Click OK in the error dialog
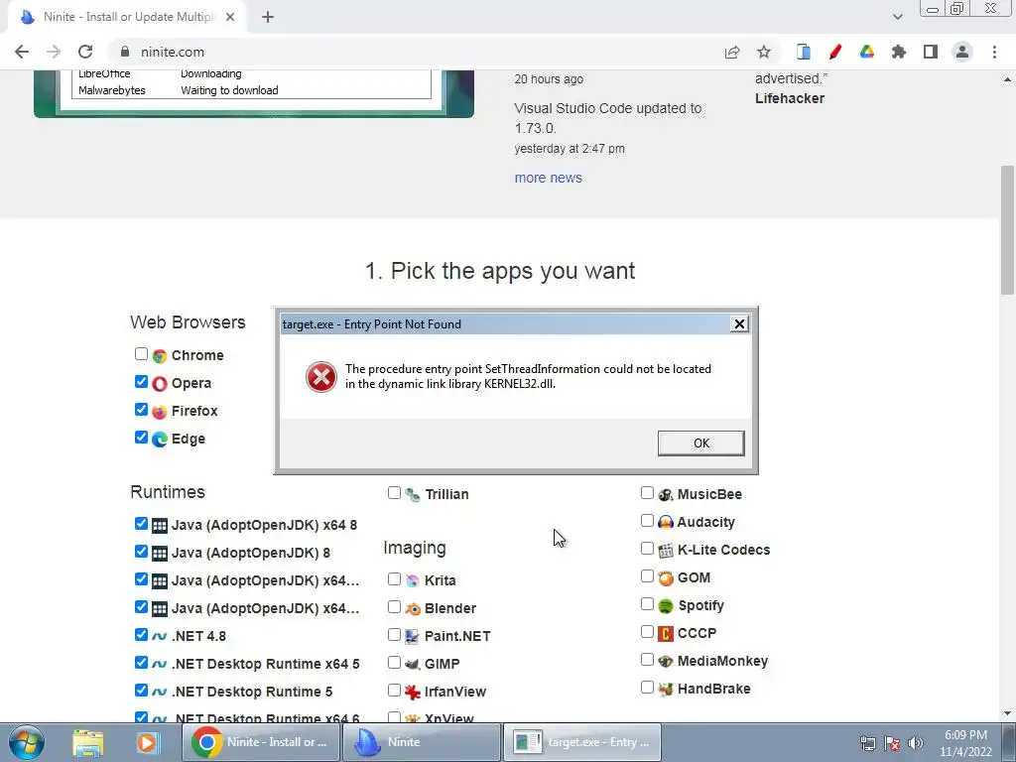Image resolution: width=1016 pixels, height=762 pixels. coord(701,444)
